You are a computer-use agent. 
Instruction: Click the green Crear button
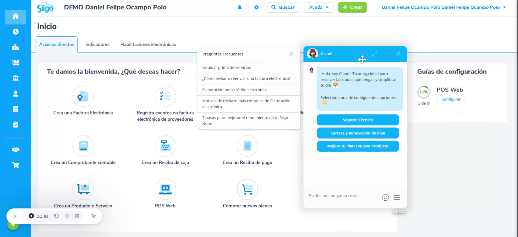[352, 7]
